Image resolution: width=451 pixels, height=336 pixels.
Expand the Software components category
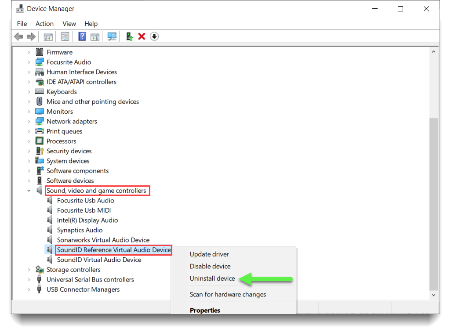point(29,171)
